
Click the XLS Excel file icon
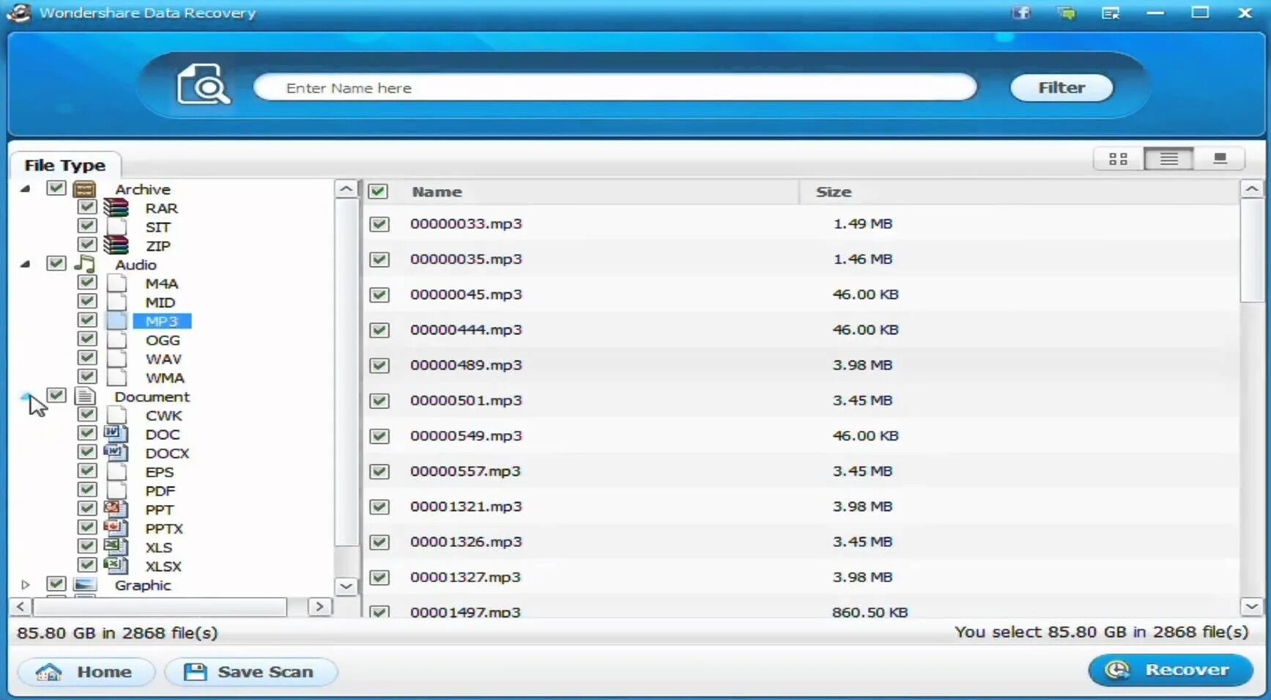click(x=116, y=548)
